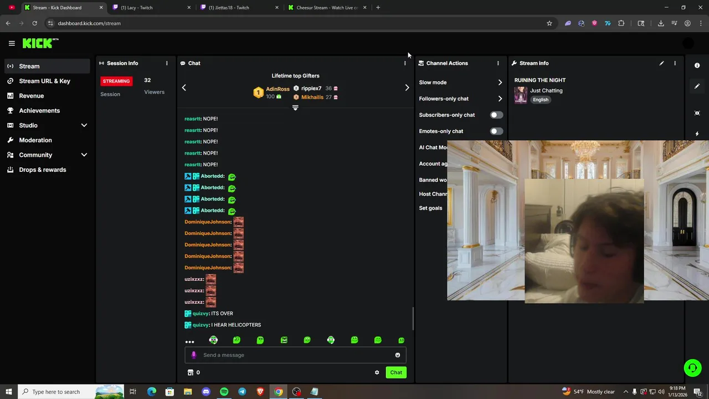Click ripplex7 gifter name
This screenshot has width=709, height=399.
[311, 89]
